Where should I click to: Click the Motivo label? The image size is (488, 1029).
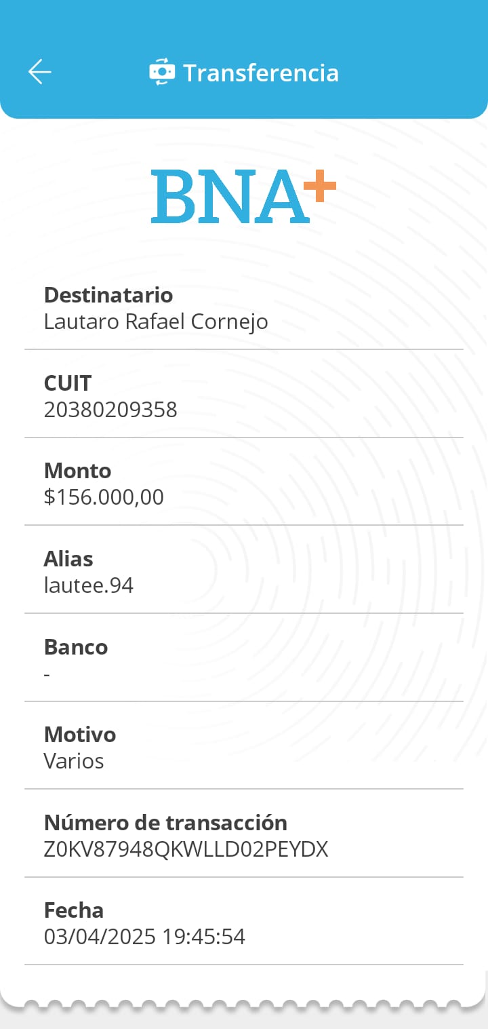click(80, 735)
